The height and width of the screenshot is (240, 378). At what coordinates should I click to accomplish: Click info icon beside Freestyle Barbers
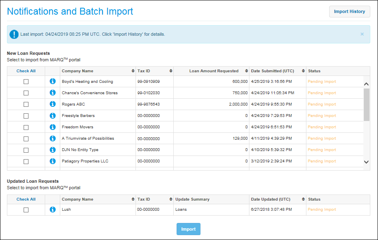[x=52, y=116]
